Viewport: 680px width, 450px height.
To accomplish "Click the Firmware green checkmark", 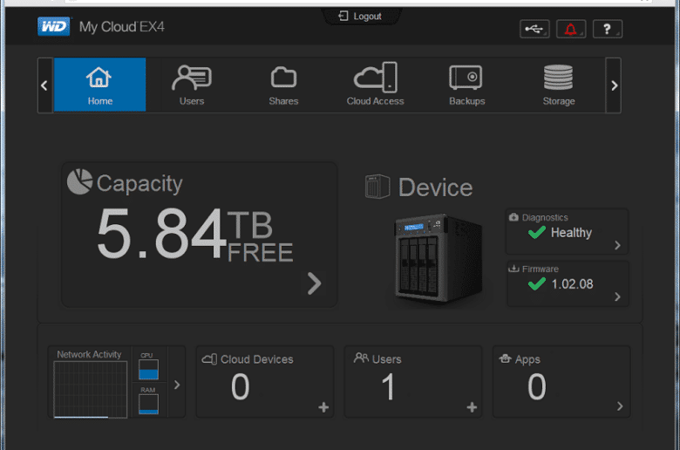I will pyautogui.click(x=537, y=283).
